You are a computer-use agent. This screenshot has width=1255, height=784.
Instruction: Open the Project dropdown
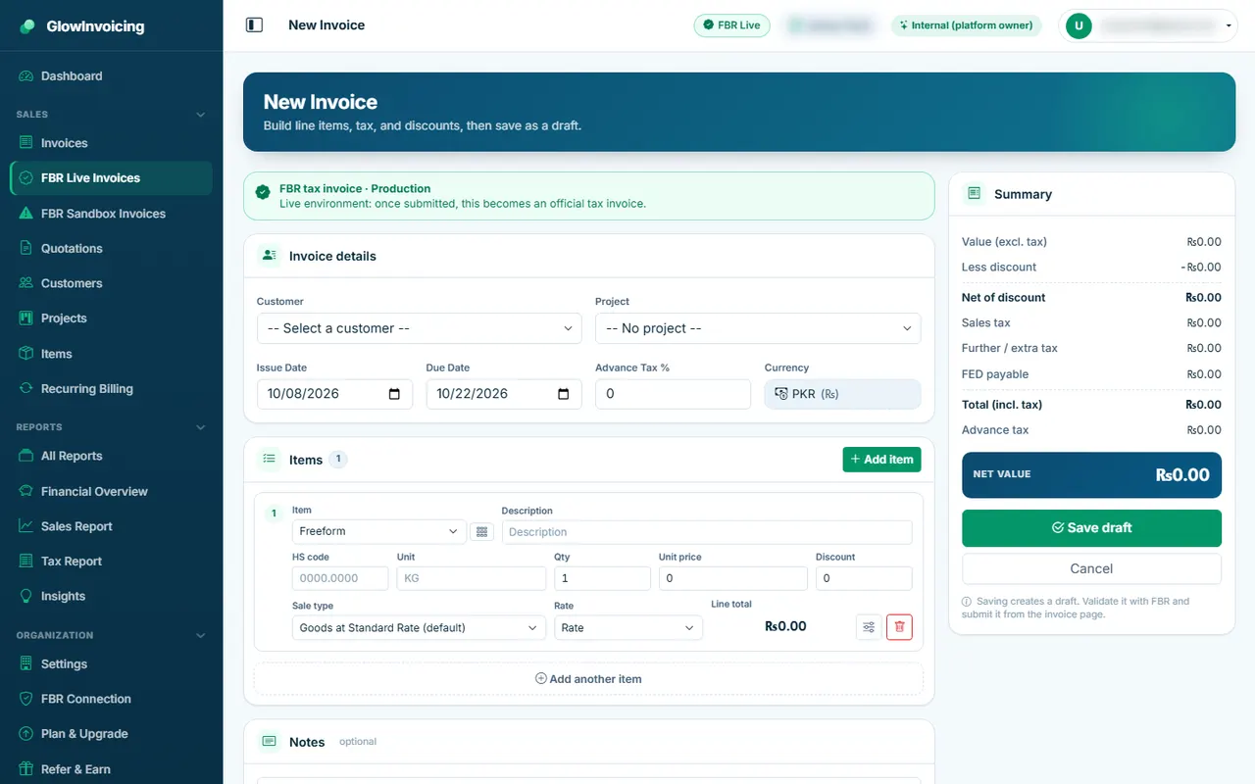(758, 328)
